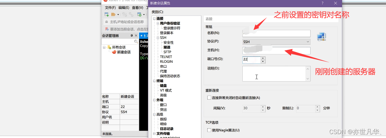Click the greyed Connect chain icon in toolbar
Screen dimensions: 386x138
[x=125, y=14]
